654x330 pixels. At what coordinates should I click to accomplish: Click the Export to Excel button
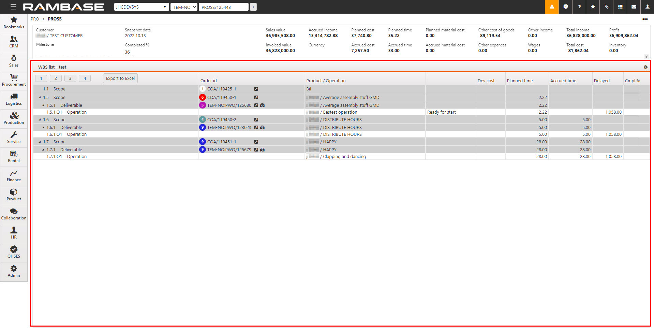[120, 78]
